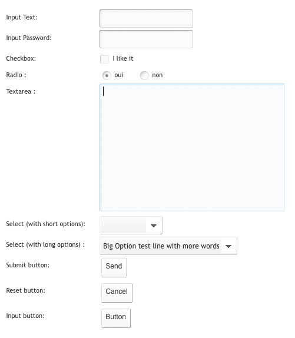The width and height of the screenshot is (295, 338).
Task: Click the "Submit button:" label
Action: (x=28, y=265)
